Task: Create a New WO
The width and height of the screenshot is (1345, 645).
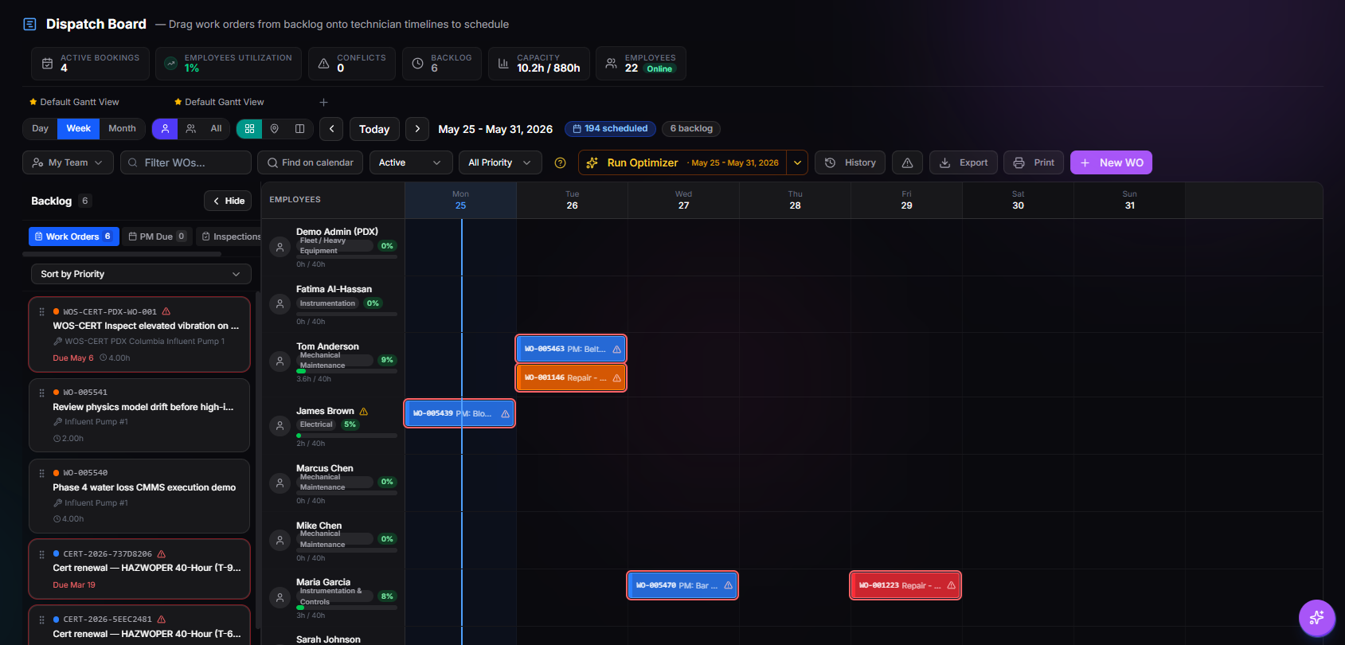Action: 1111,162
